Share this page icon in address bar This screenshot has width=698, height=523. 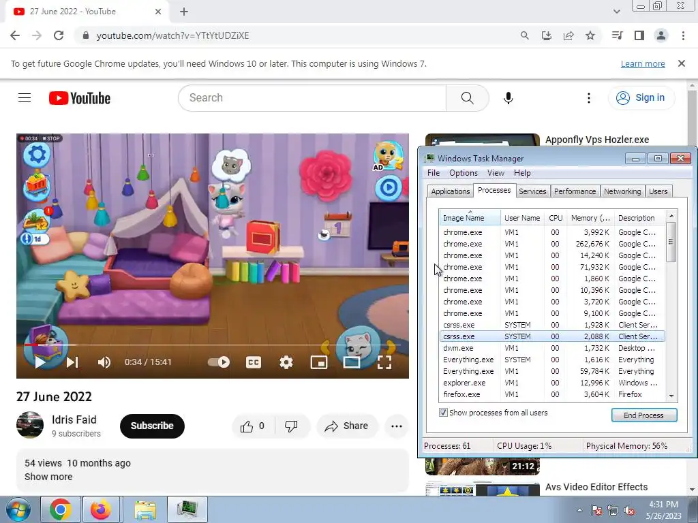coord(568,35)
